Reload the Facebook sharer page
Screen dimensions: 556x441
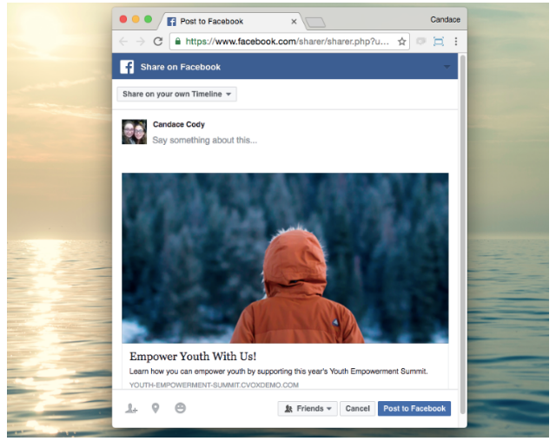[x=158, y=42]
